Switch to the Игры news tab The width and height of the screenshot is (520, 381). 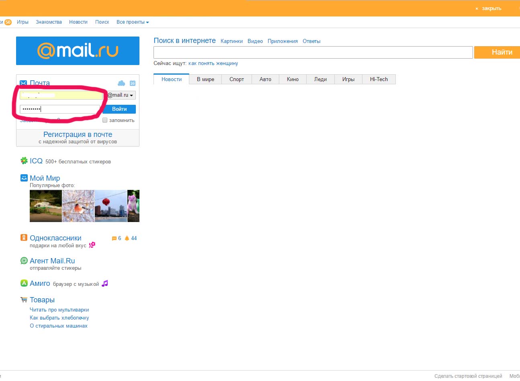coord(348,79)
